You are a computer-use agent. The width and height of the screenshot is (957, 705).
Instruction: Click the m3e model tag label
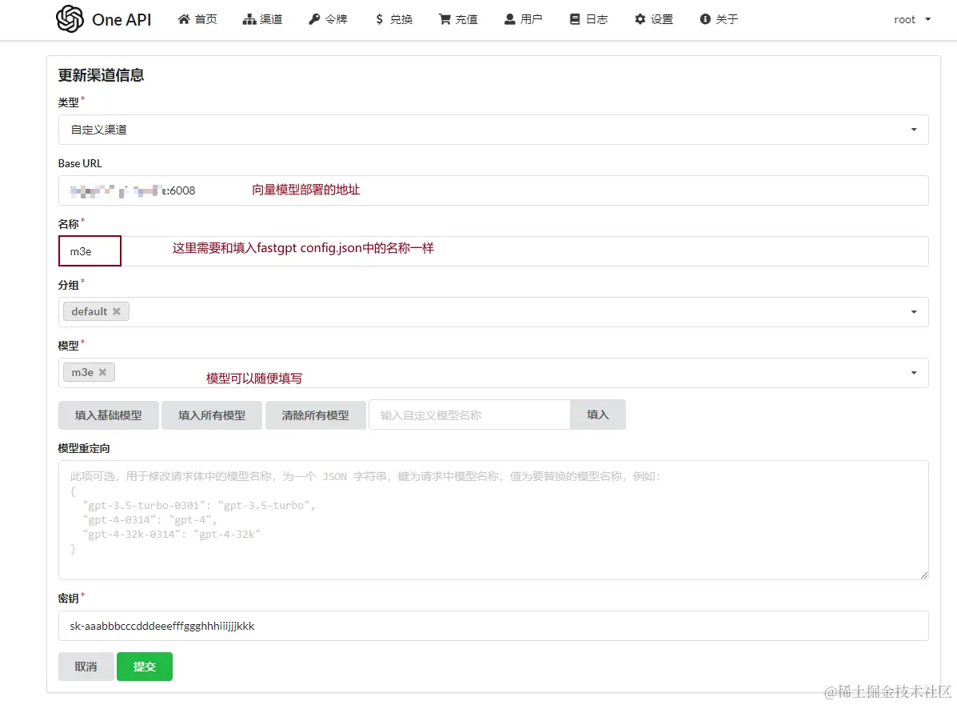[x=82, y=372]
